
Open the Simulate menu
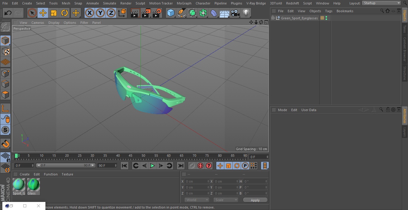point(110,3)
